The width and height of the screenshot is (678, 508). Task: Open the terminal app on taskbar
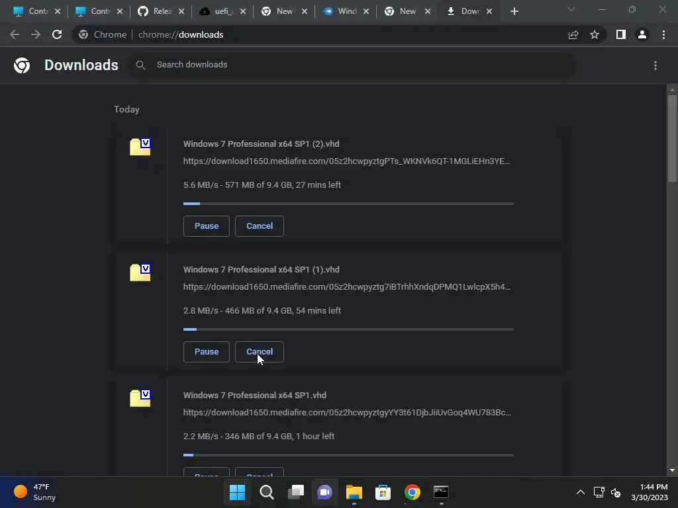[x=441, y=492]
